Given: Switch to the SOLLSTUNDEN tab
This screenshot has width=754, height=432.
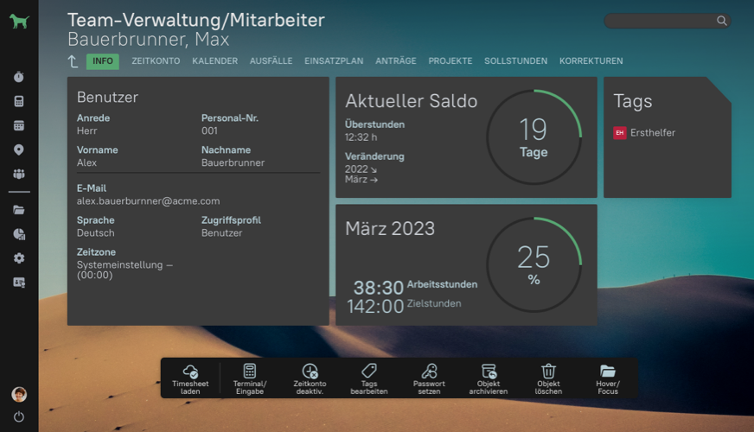Looking at the screenshot, I should coord(515,61).
